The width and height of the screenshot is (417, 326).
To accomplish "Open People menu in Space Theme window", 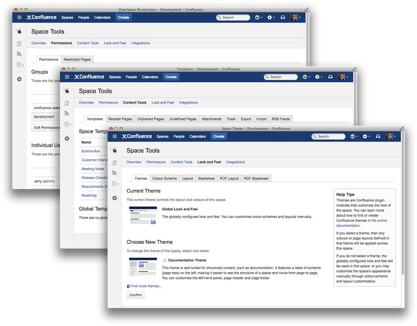I will pyautogui.click(x=179, y=137).
